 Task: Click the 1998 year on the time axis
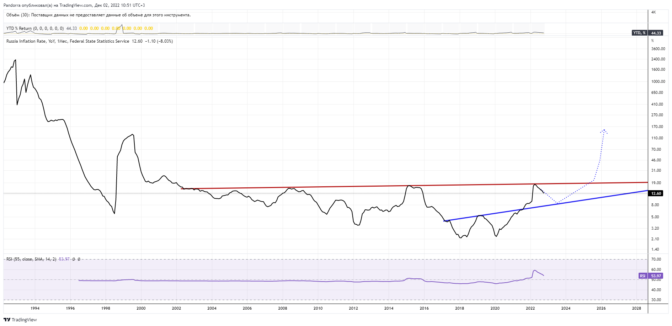tap(106, 308)
